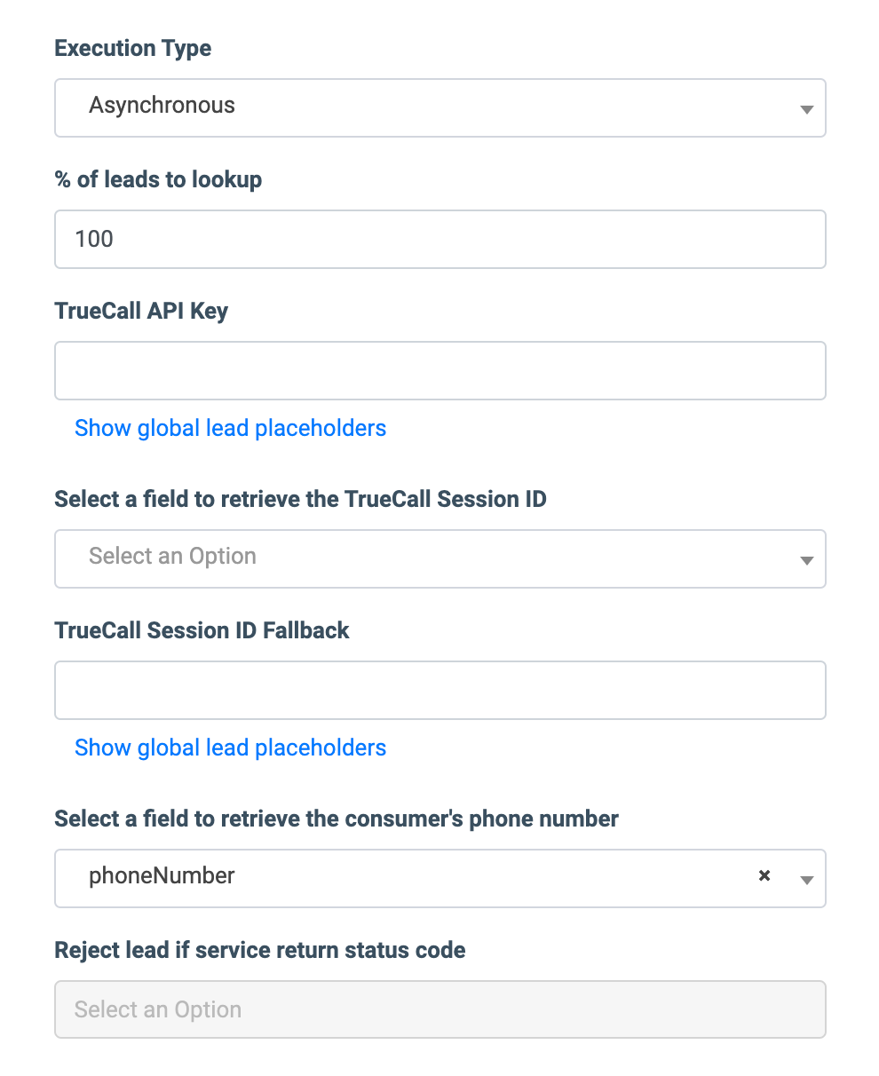The height and width of the screenshot is (1076, 879).
Task: Click the "Reject lead if service return status code" label
Action: (x=260, y=950)
